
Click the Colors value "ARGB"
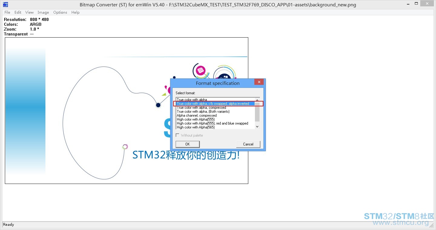[36, 24]
